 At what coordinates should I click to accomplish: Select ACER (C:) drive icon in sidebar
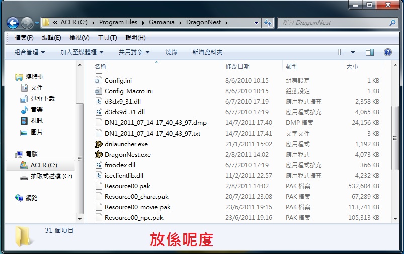[x=24, y=165]
